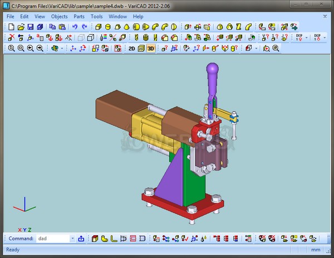Open the Command history dropdown
The width and height of the screenshot is (334, 258).
72,238
